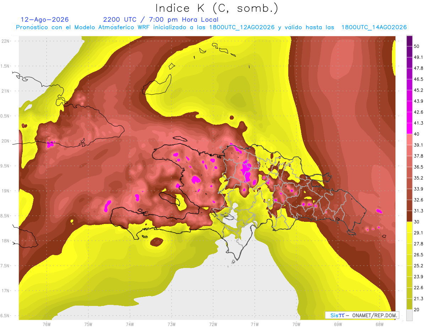This screenshot has width=426, height=329.
Task: Click the title "Indice K (C, somb.)"
Action: point(217,8)
